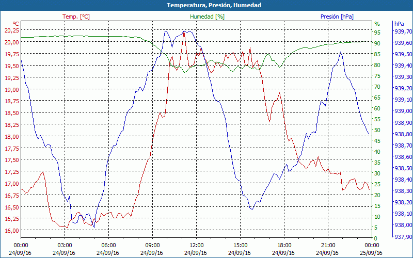Click the '939,30' pressure axis value
Screen dimensions: 413x258
[403, 77]
